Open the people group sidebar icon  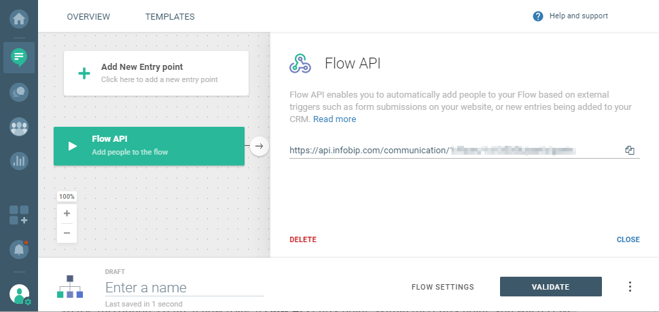[x=19, y=127]
